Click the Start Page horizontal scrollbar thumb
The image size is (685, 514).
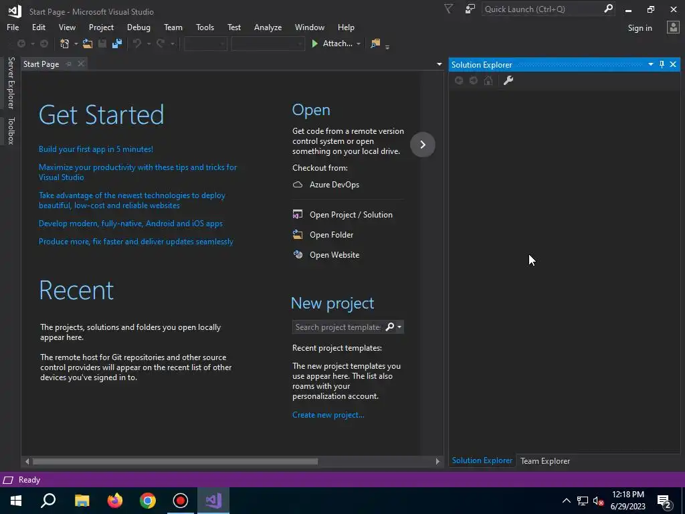click(x=175, y=461)
